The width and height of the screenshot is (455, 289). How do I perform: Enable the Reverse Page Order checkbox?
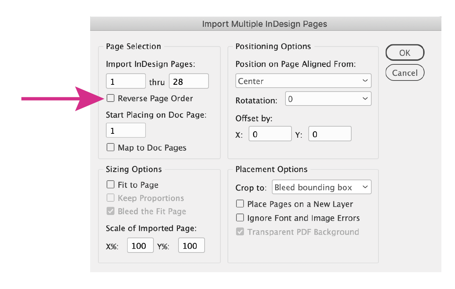[111, 98]
